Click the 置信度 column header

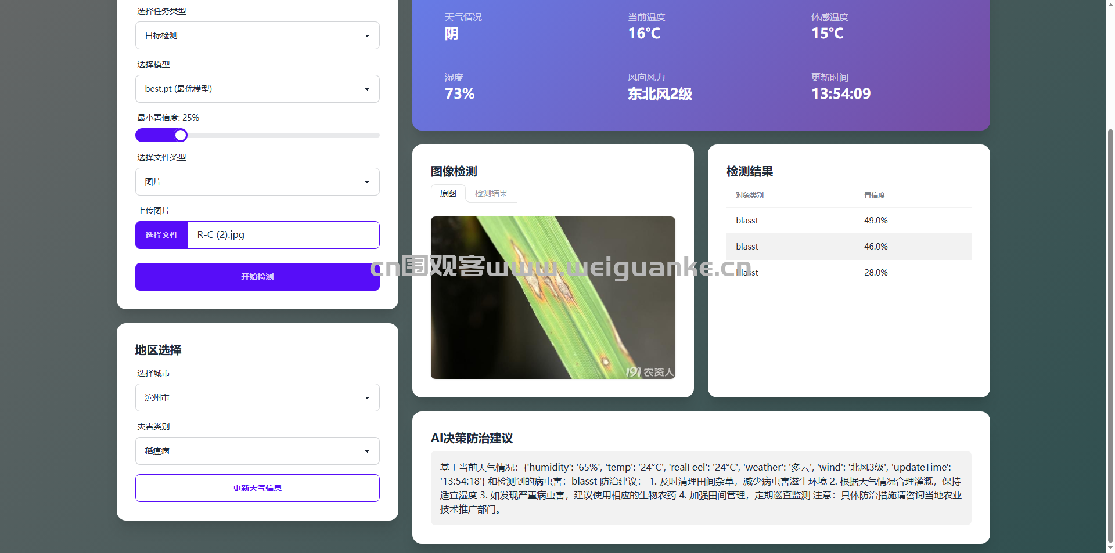click(874, 196)
